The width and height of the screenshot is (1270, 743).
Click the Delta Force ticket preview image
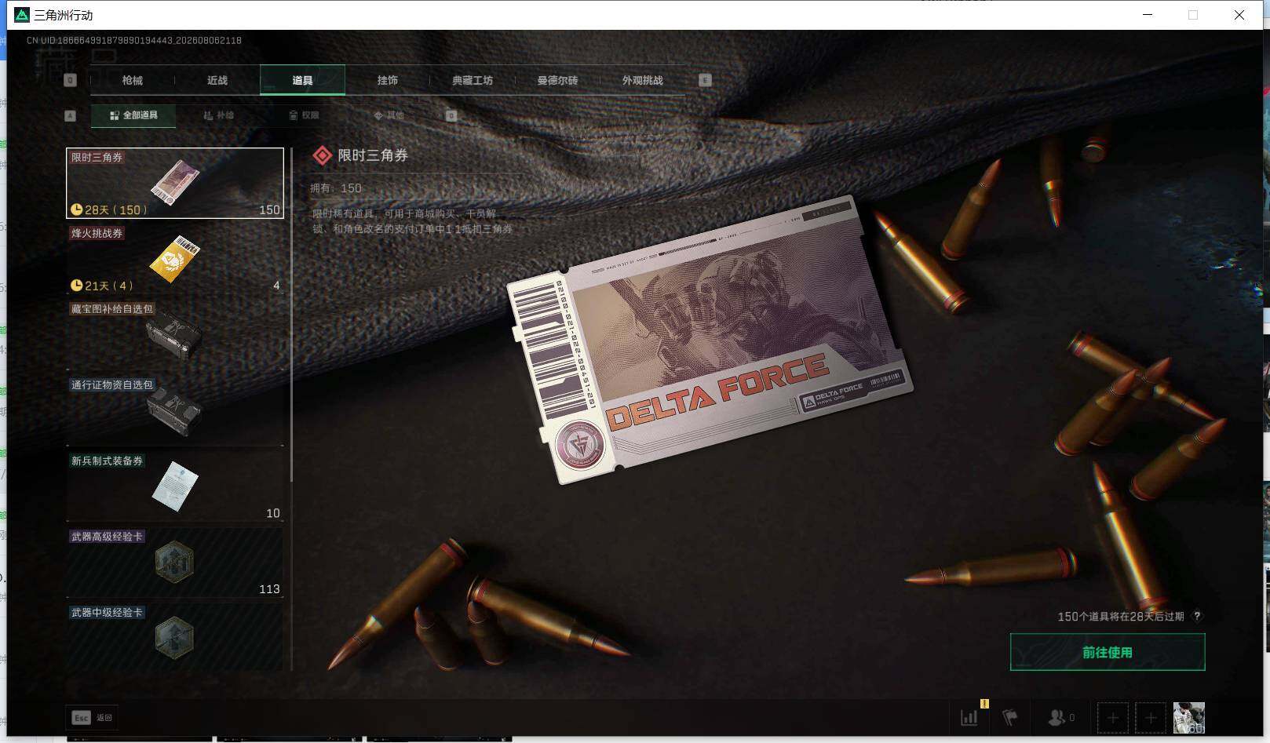(x=710, y=339)
